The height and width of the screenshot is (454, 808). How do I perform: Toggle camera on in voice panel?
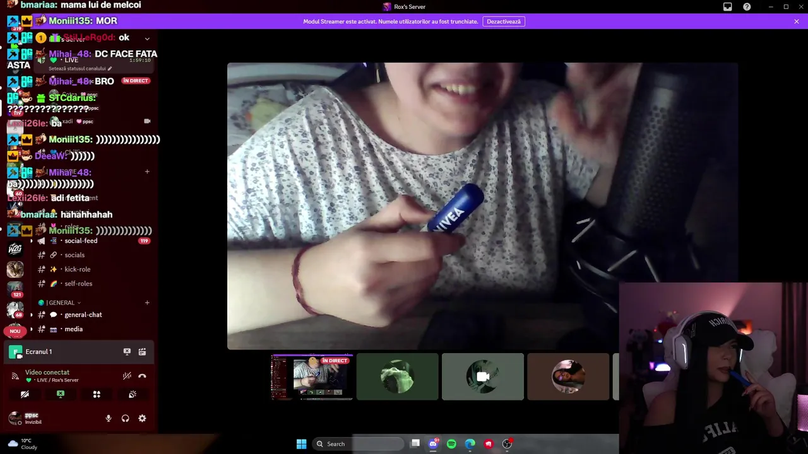(x=25, y=394)
